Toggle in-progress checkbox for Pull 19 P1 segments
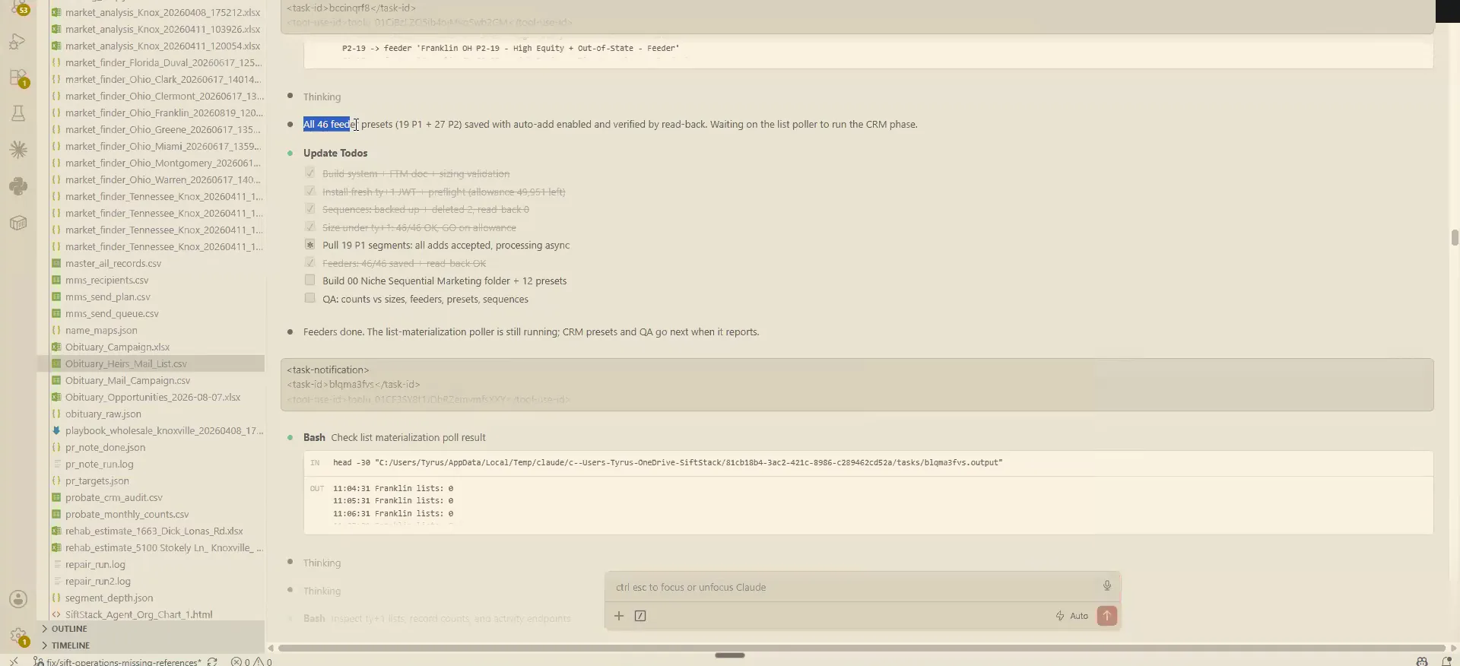This screenshot has height=666, width=1460. pyautogui.click(x=309, y=245)
